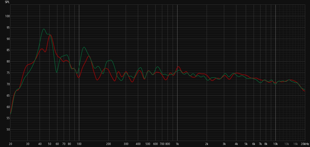
Task: Click the 1k label on frequency axis
Action: (177, 144)
